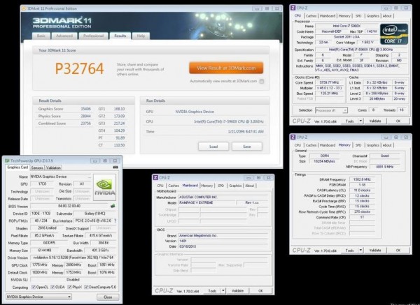The image size is (420, 305).
Task: Switch to the Validation tab in GPU-Z
Action: [53, 168]
